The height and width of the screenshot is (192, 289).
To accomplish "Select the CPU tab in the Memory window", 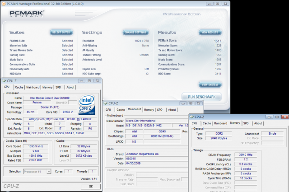I will 195,123.
